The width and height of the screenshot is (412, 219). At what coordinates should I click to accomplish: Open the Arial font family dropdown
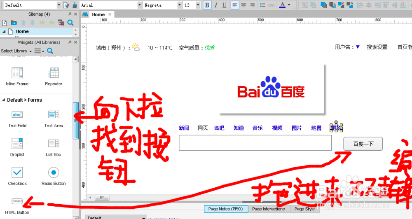point(140,5)
